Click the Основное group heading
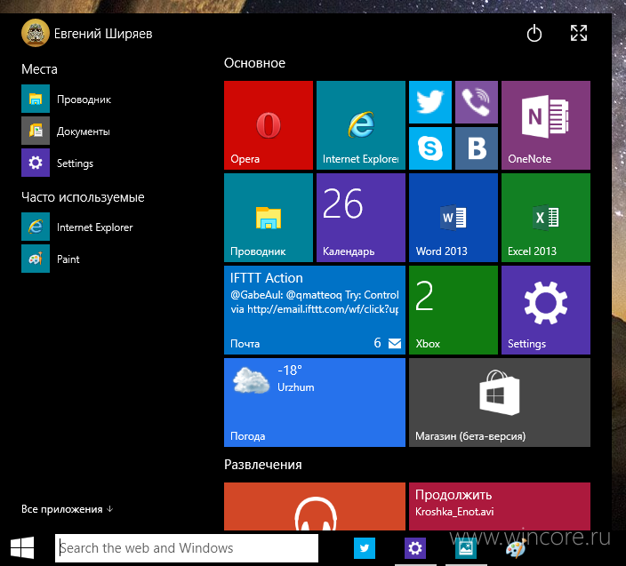 tap(254, 63)
